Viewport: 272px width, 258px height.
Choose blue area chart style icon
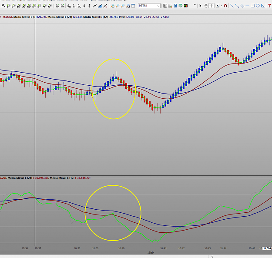[100, 6]
